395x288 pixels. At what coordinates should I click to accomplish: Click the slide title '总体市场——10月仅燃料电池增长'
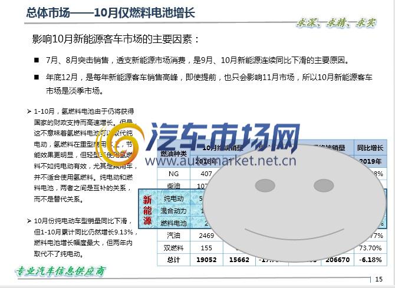[x=110, y=12]
